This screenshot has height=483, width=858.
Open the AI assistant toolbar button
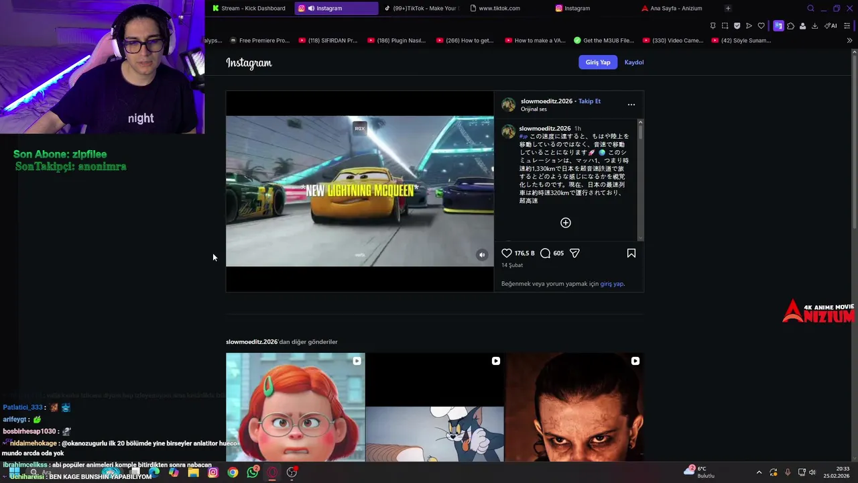coord(831,25)
